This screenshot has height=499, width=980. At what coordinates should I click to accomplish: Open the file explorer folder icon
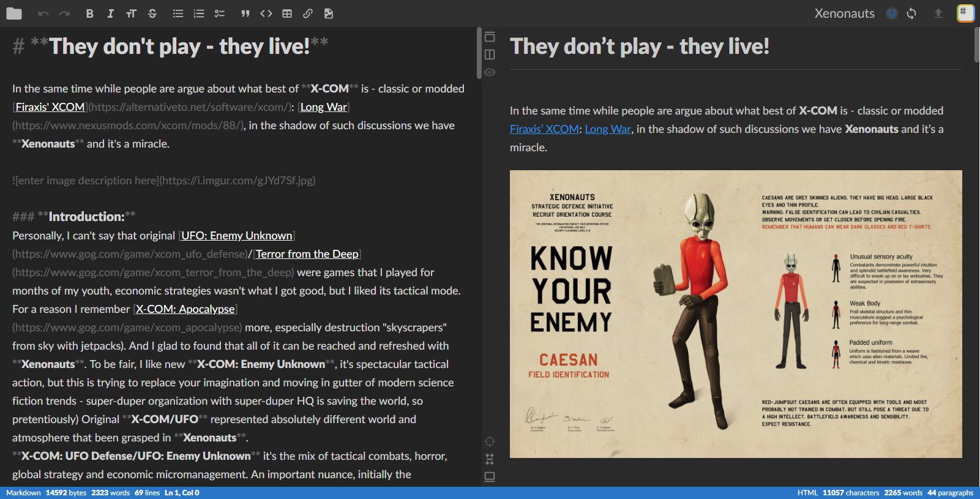coord(14,13)
